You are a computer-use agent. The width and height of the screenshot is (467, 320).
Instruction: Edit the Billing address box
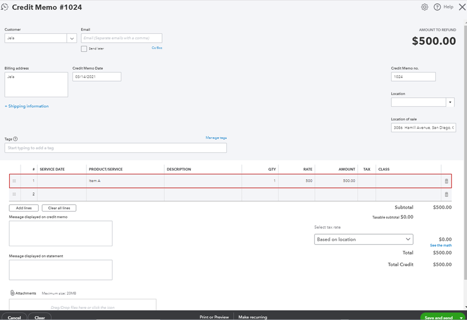[36, 85]
